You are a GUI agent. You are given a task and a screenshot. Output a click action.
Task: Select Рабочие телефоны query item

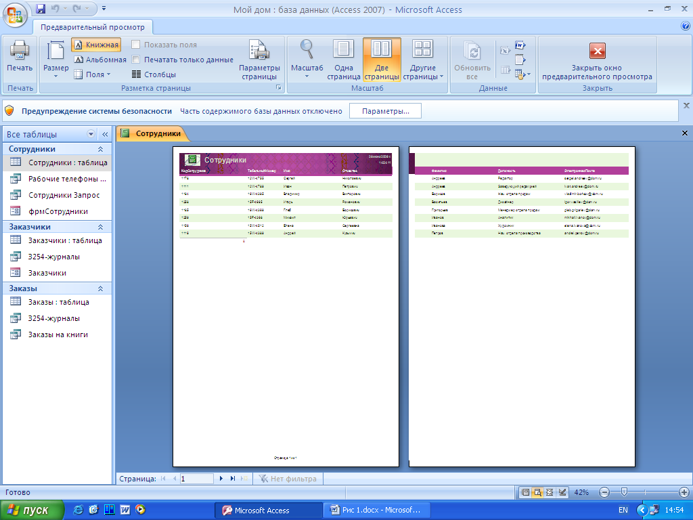[58, 179]
